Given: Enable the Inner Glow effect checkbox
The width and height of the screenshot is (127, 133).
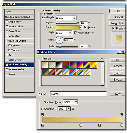Looking at the screenshot, I should click(7, 36).
